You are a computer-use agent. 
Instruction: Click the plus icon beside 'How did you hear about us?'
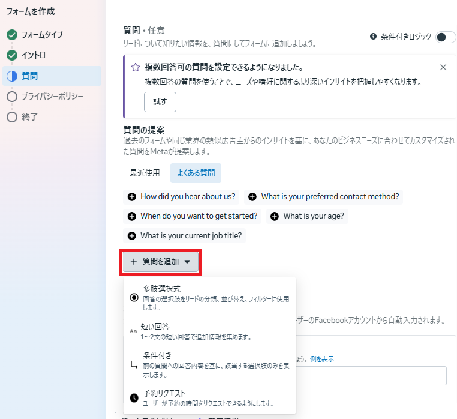tap(132, 197)
